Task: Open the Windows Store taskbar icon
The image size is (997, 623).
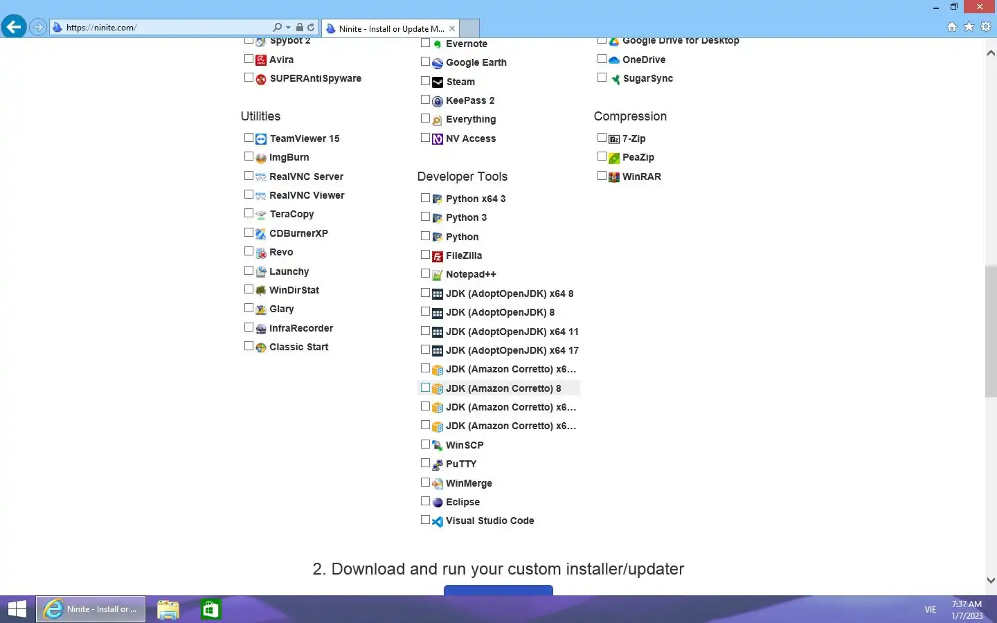Action: [210, 609]
